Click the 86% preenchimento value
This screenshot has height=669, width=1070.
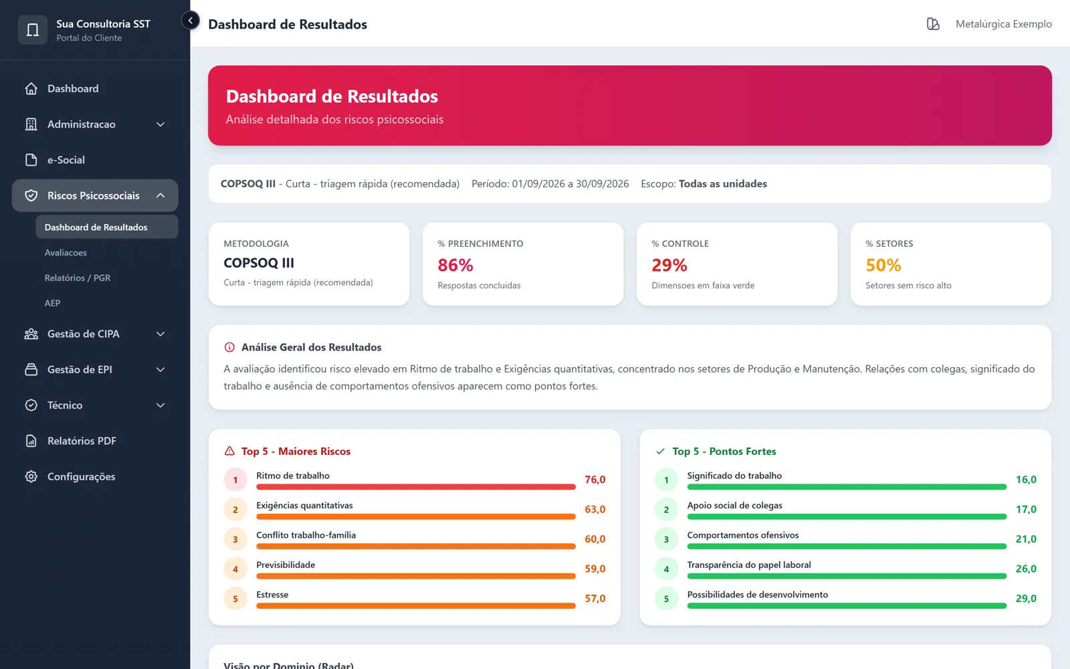click(x=455, y=266)
